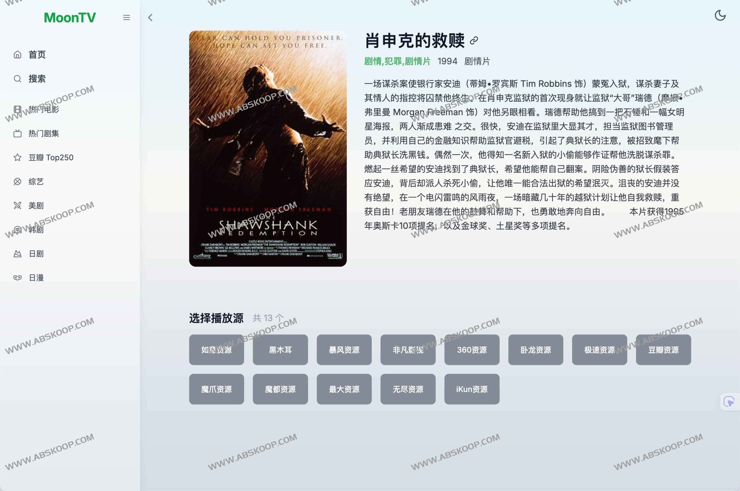Open the 日漫 category
The height and width of the screenshot is (491, 740).
tap(36, 278)
